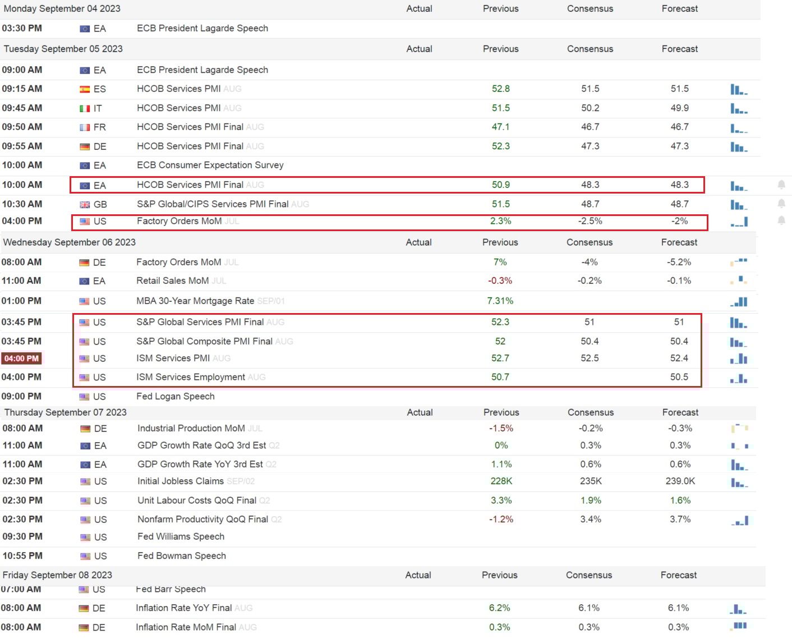The width and height of the screenshot is (792, 639).
Task: View the mini chart for ISM Services Employment
Action: pyautogui.click(x=739, y=378)
